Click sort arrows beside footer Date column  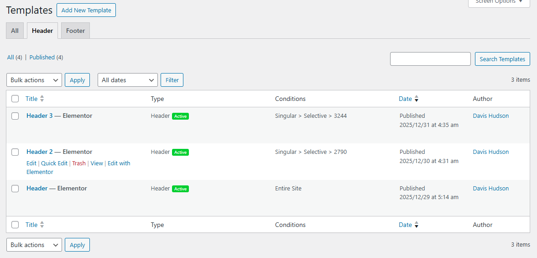417,225
